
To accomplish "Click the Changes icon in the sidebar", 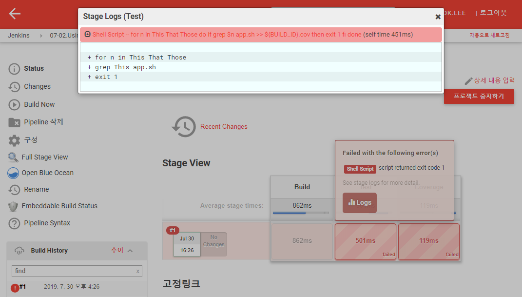I will click(15, 87).
